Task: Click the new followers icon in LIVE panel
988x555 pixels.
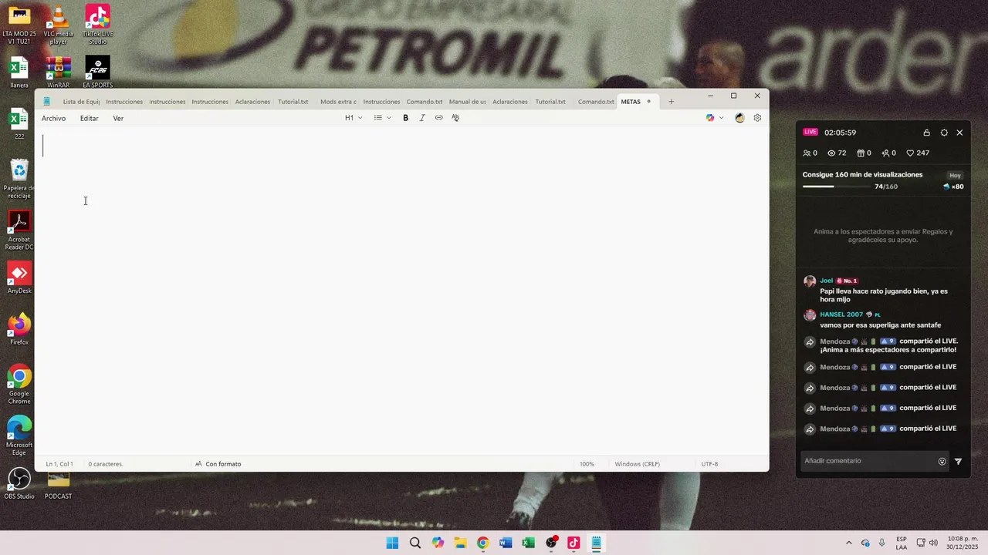Action: coord(888,153)
